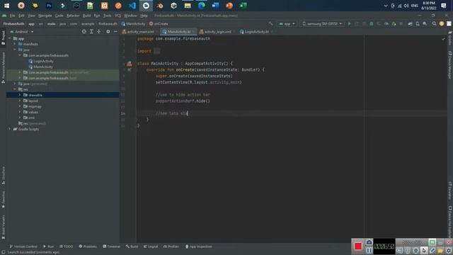
Task: Pause the screen recorder
Action: [x=369, y=250]
